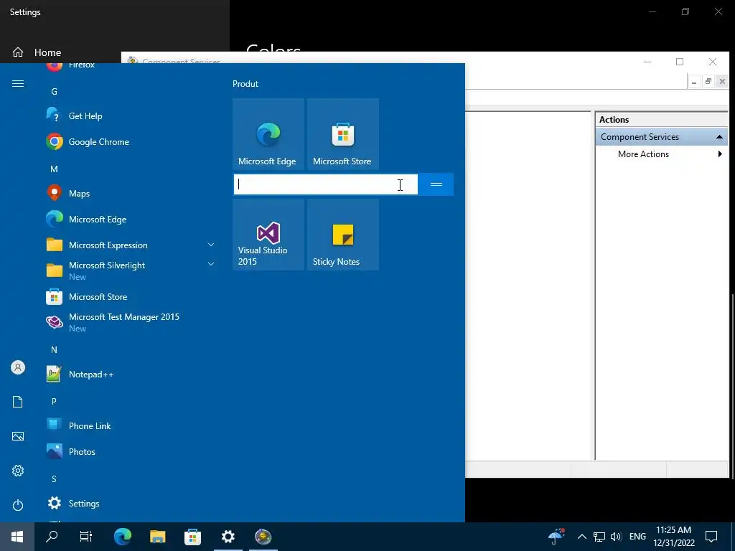This screenshot has width=735, height=551.
Task: Jump to letter P section header
Action: pyautogui.click(x=54, y=401)
